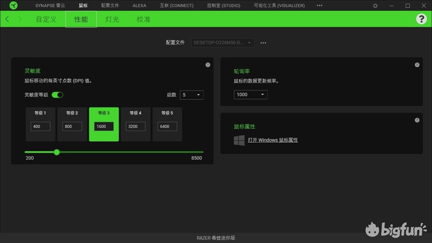The image size is (432, 243).
Task: Switch to the 灯光 tab
Action: tap(112, 19)
